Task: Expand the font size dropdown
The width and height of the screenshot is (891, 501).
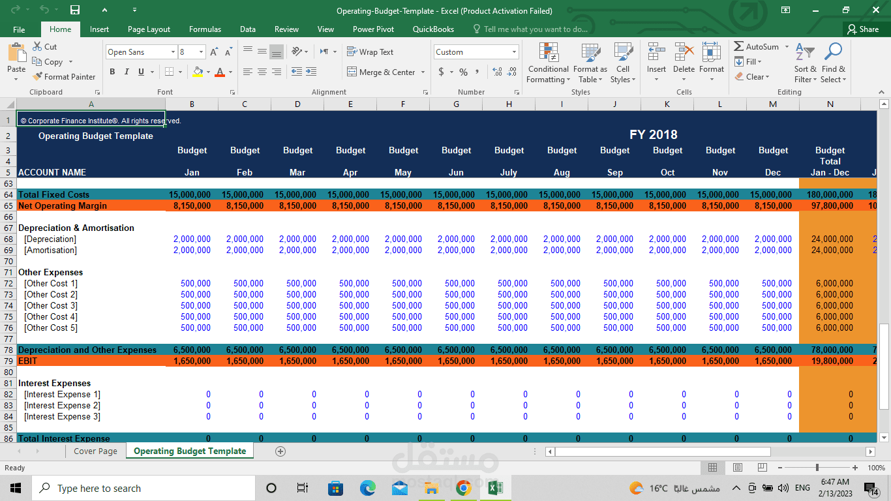Action: point(201,52)
